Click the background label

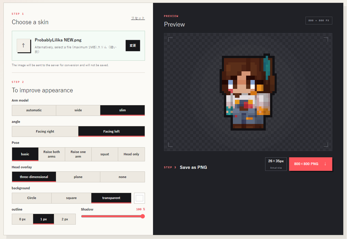pyautogui.click(x=21, y=188)
